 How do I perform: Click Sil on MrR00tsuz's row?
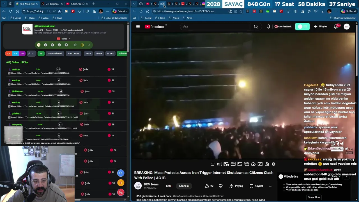[111, 91]
